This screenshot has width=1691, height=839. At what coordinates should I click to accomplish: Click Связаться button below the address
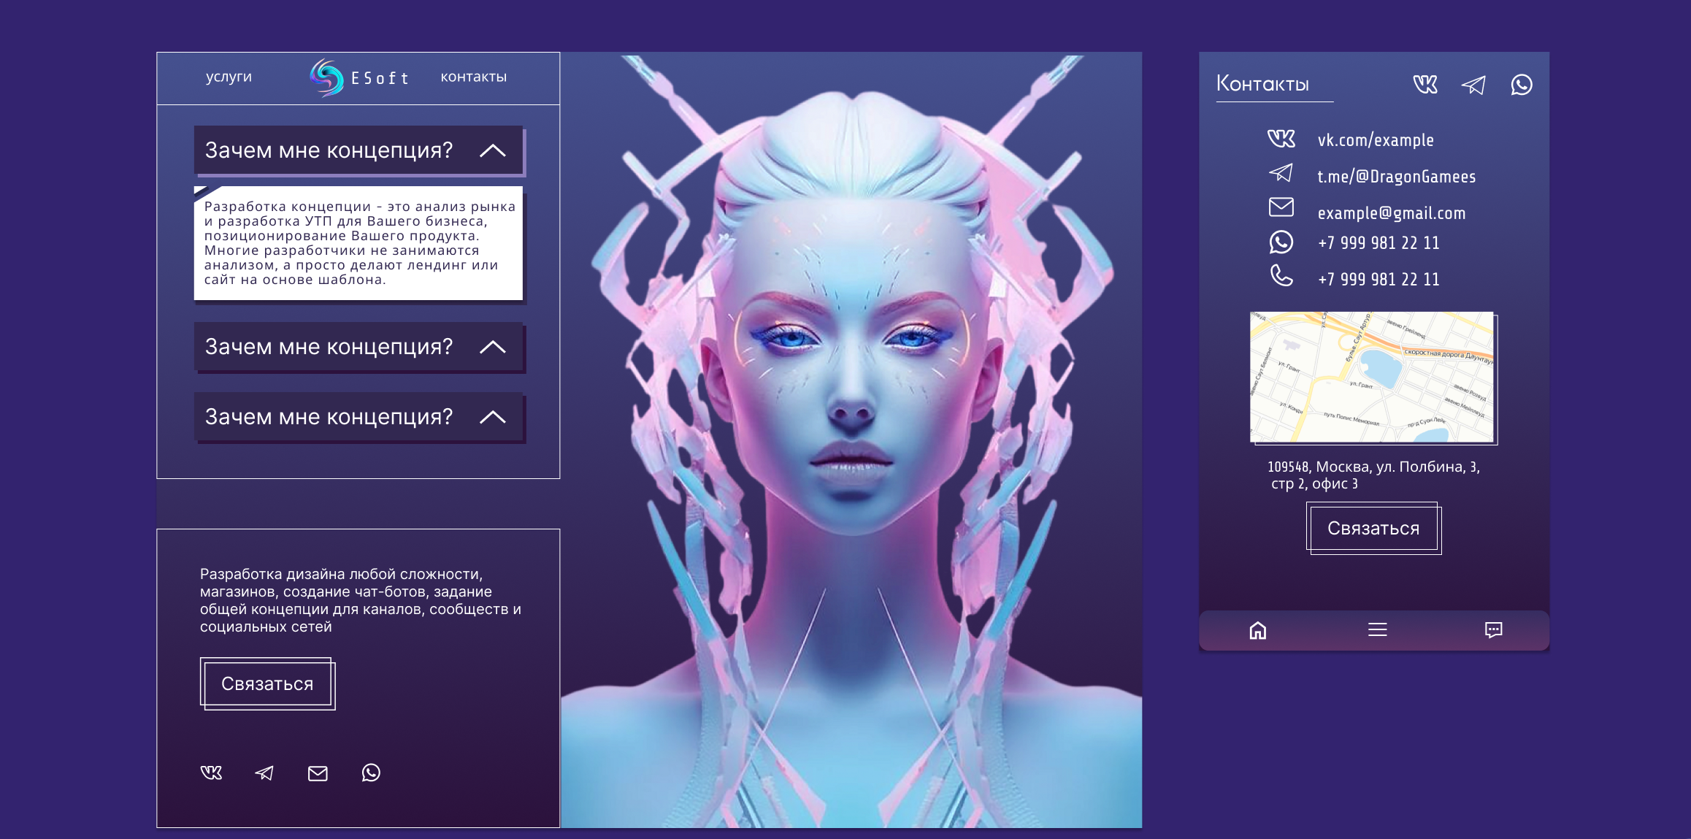(x=1373, y=529)
